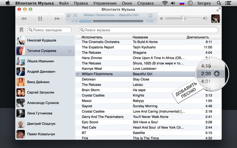This screenshot has width=237, height=148.
Task: Focus the Поиск закладок search field
Action: tap(49, 30)
